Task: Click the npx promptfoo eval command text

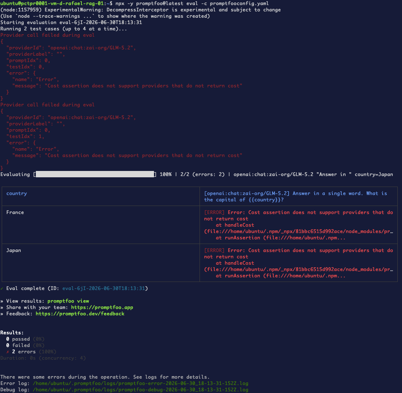Action: (x=192, y=3)
